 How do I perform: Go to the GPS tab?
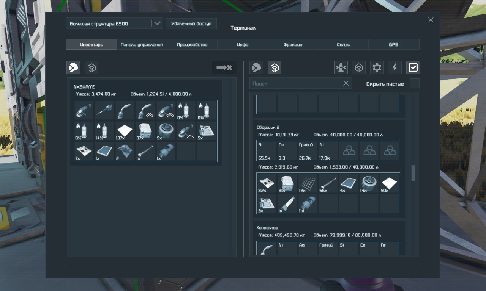pyautogui.click(x=393, y=44)
